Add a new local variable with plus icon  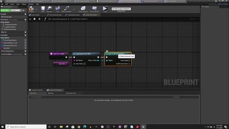click(25, 54)
